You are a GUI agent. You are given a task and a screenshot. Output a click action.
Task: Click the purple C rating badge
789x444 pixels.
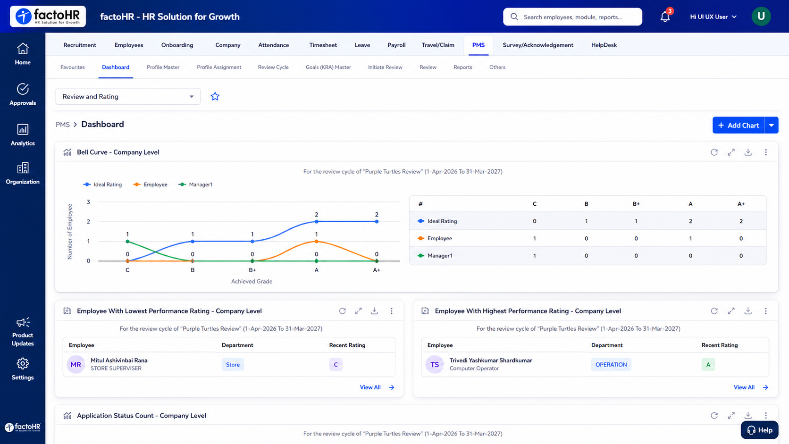[336, 364]
